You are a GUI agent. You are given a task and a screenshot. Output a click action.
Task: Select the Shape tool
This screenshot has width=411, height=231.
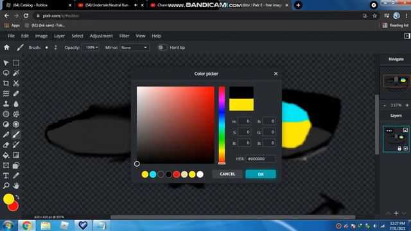click(x=16, y=166)
